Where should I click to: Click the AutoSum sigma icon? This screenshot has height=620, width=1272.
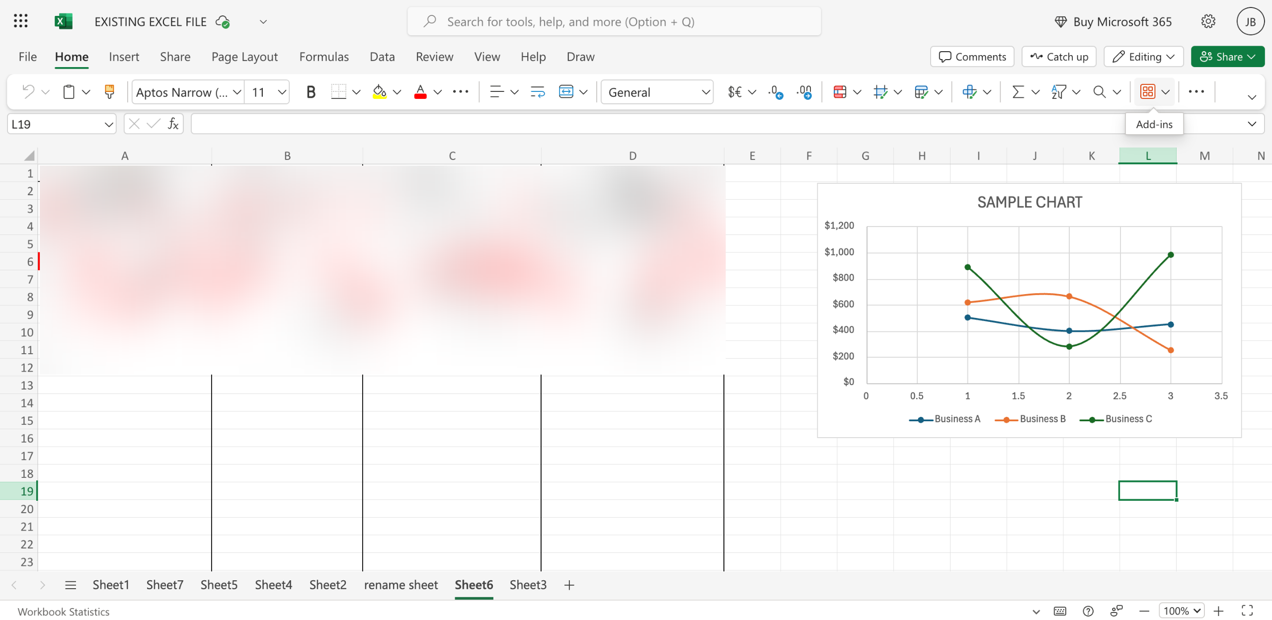(x=1018, y=92)
